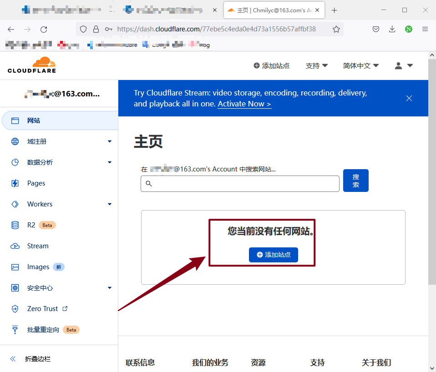The image size is (436, 372).
Task: Select the Images sidebar icon
Action: pyautogui.click(x=15, y=267)
